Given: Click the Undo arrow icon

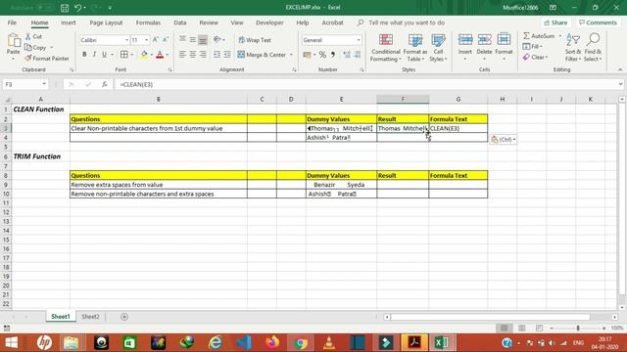Looking at the screenshot, I should click(x=78, y=8).
